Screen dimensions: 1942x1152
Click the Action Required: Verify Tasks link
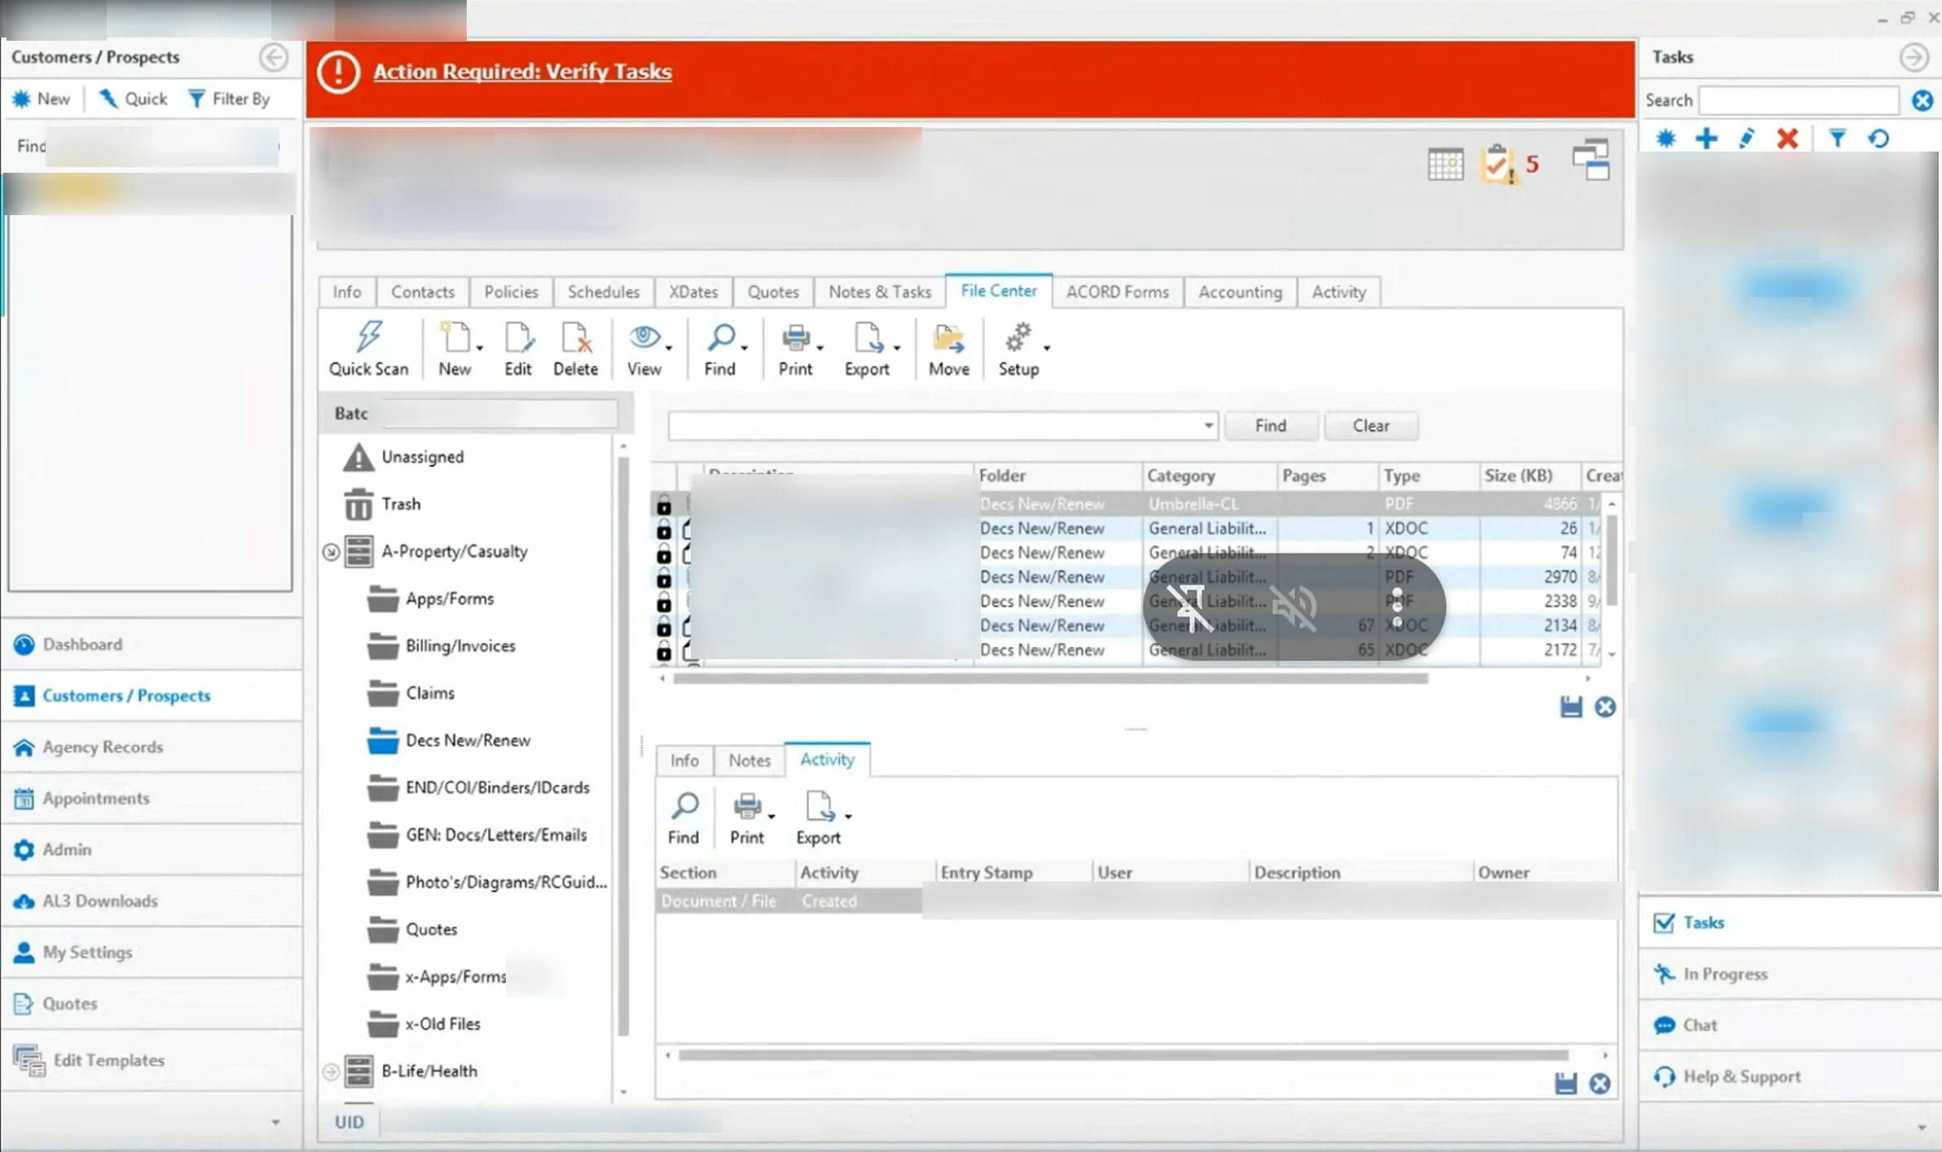(x=522, y=72)
